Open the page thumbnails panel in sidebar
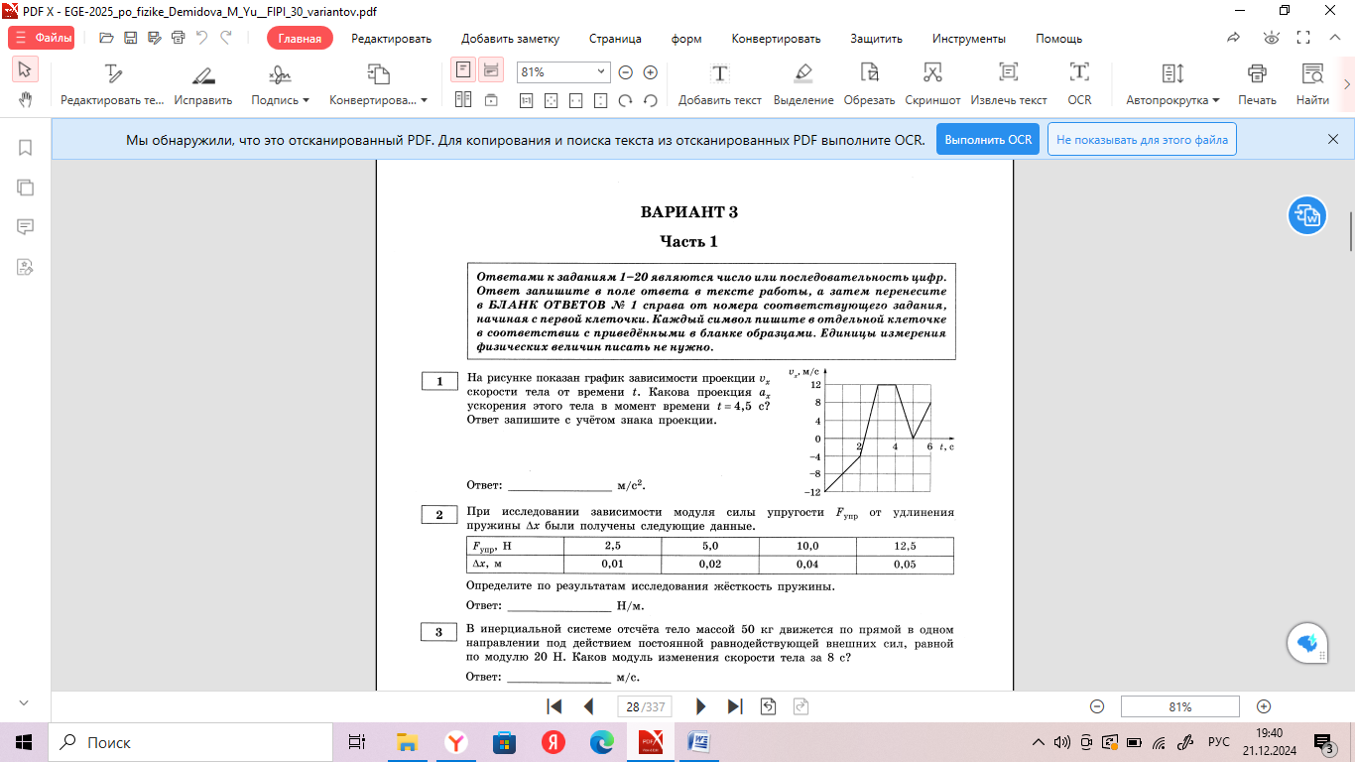Viewport: 1355px width, 762px height. click(x=26, y=188)
